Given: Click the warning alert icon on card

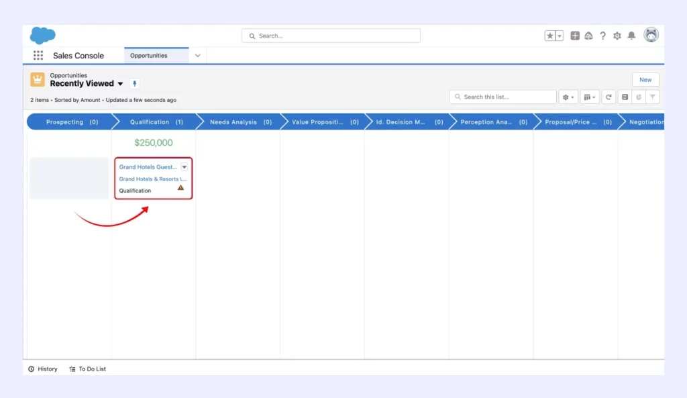Looking at the screenshot, I should [x=180, y=188].
